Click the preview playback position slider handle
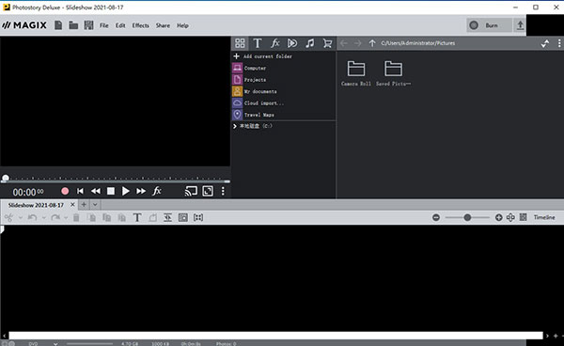 (x=6, y=178)
